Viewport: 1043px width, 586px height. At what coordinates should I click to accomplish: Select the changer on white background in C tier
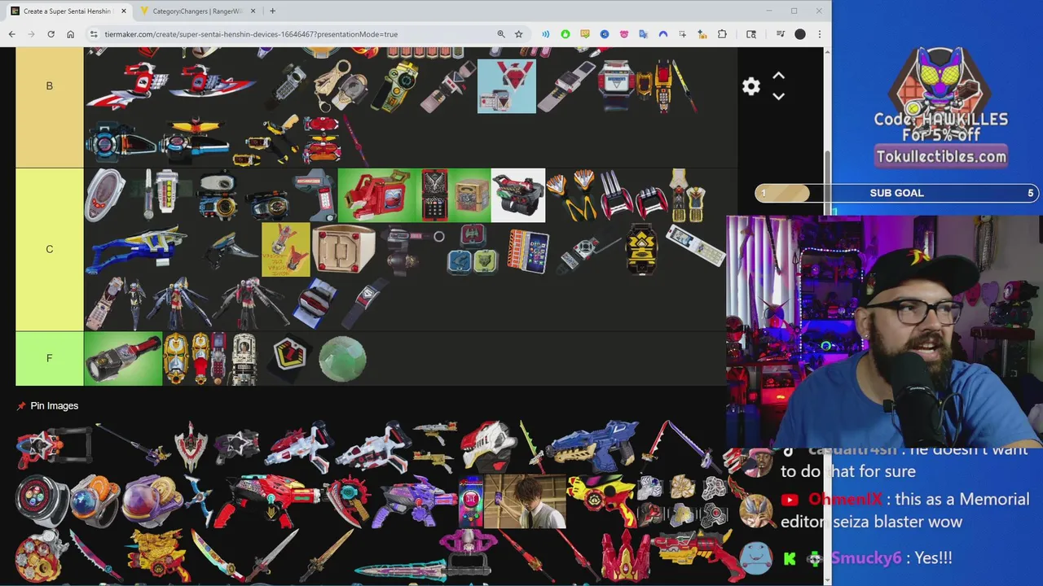(x=517, y=195)
